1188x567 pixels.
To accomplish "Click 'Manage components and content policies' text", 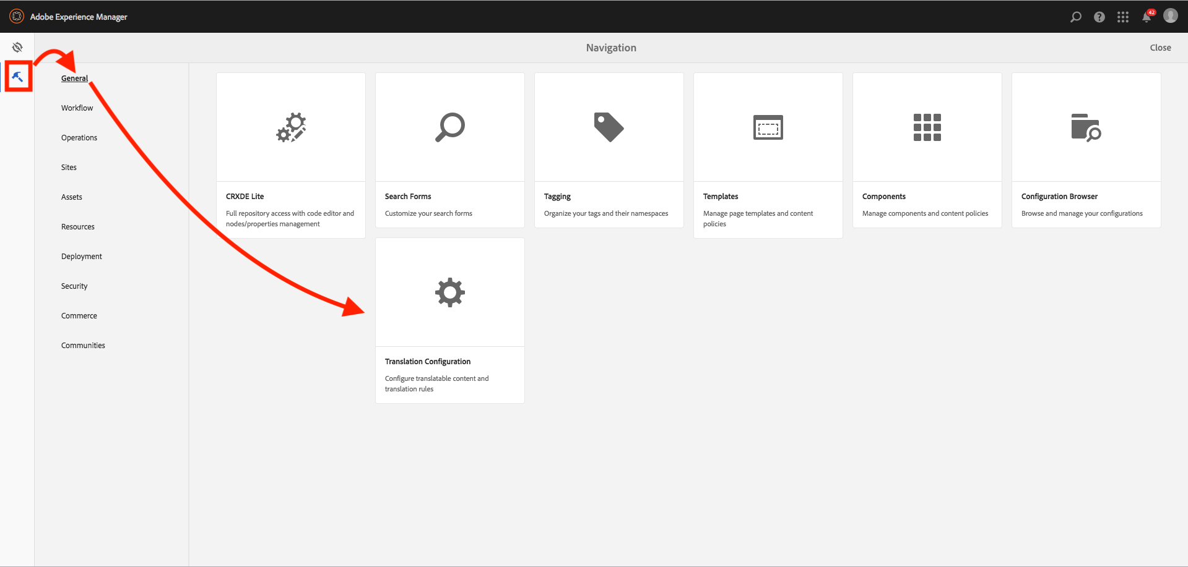I will pyautogui.click(x=925, y=213).
